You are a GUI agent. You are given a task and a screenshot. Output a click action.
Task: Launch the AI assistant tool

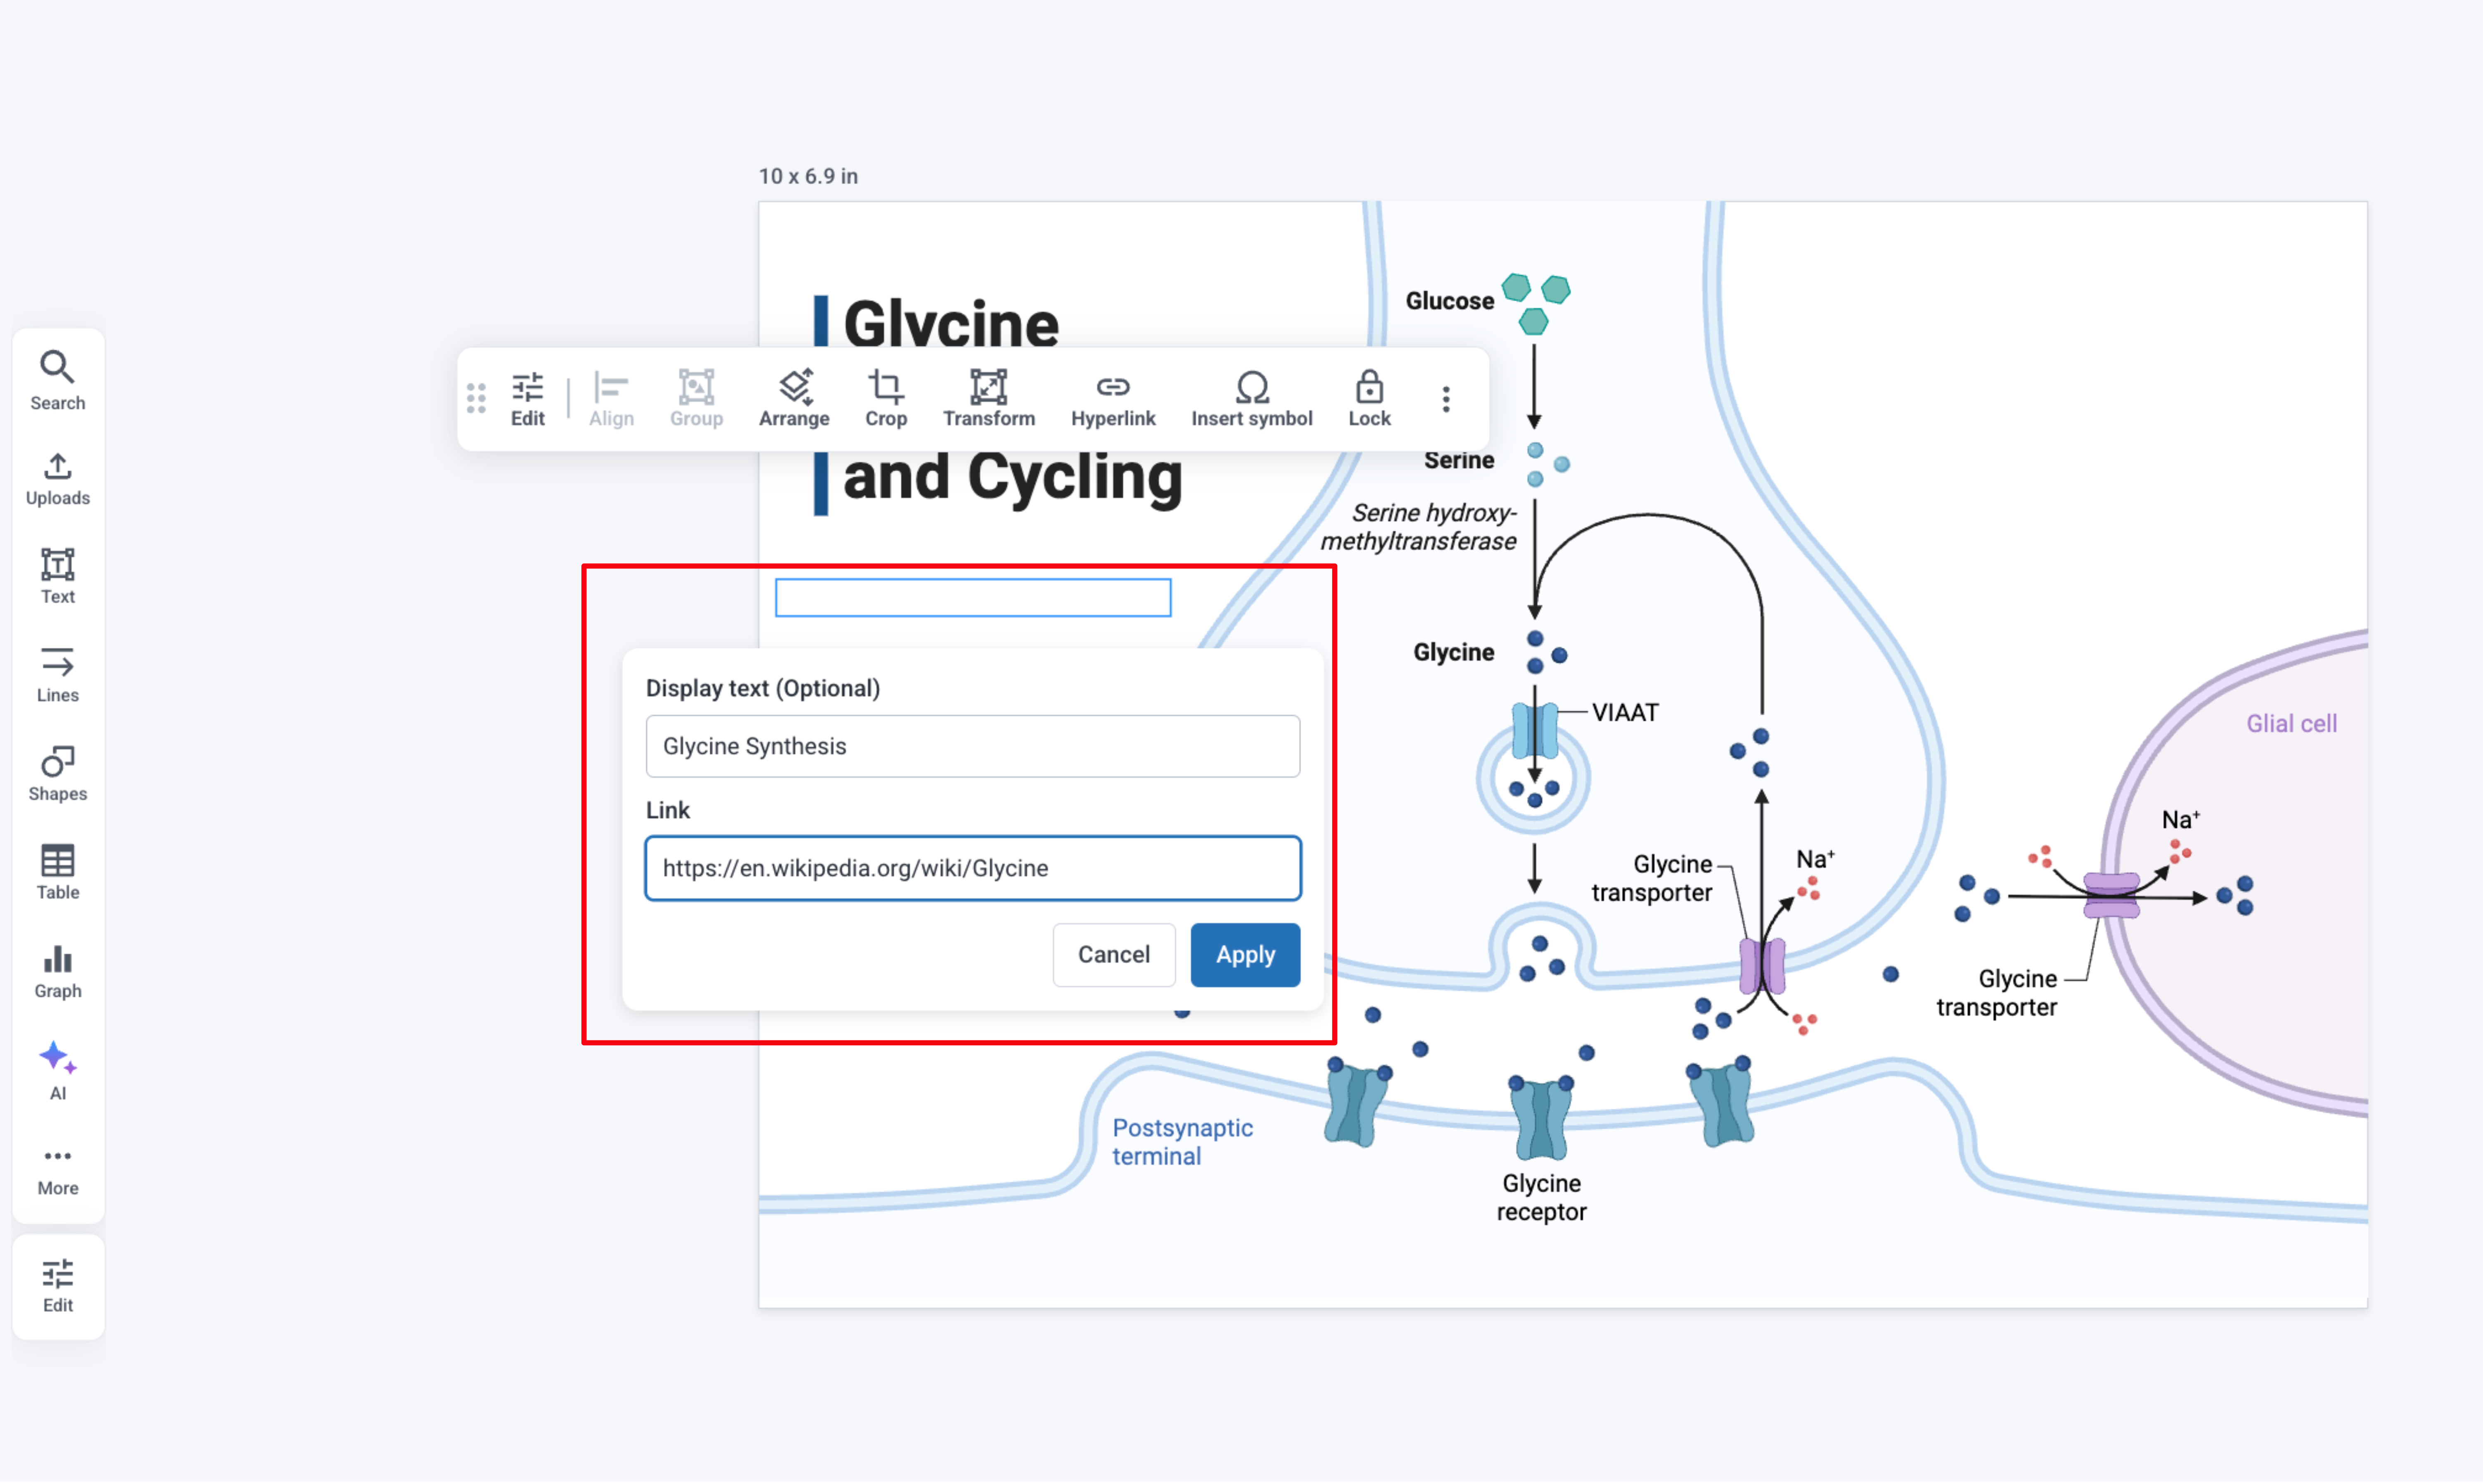[x=57, y=1069]
